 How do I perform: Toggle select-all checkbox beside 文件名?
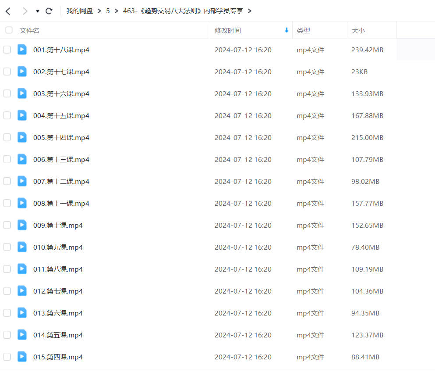coord(9,30)
